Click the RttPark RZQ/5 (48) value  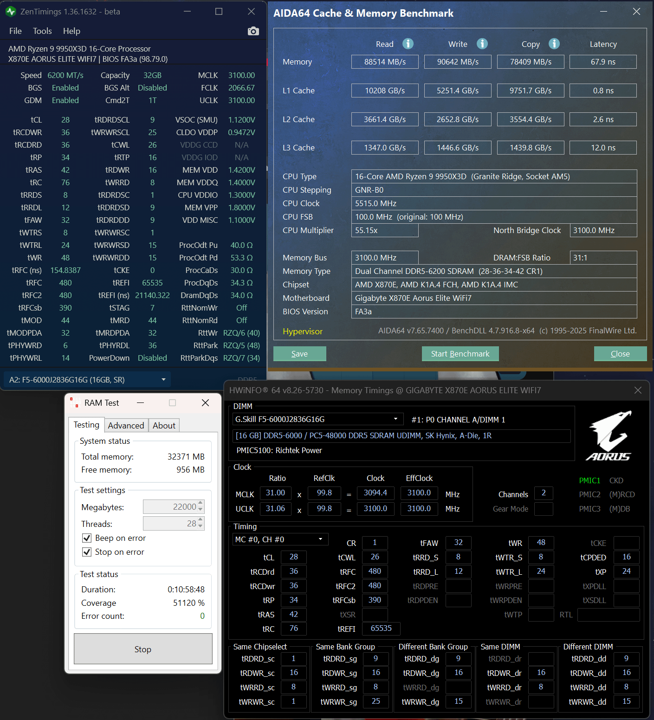coord(241,345)
